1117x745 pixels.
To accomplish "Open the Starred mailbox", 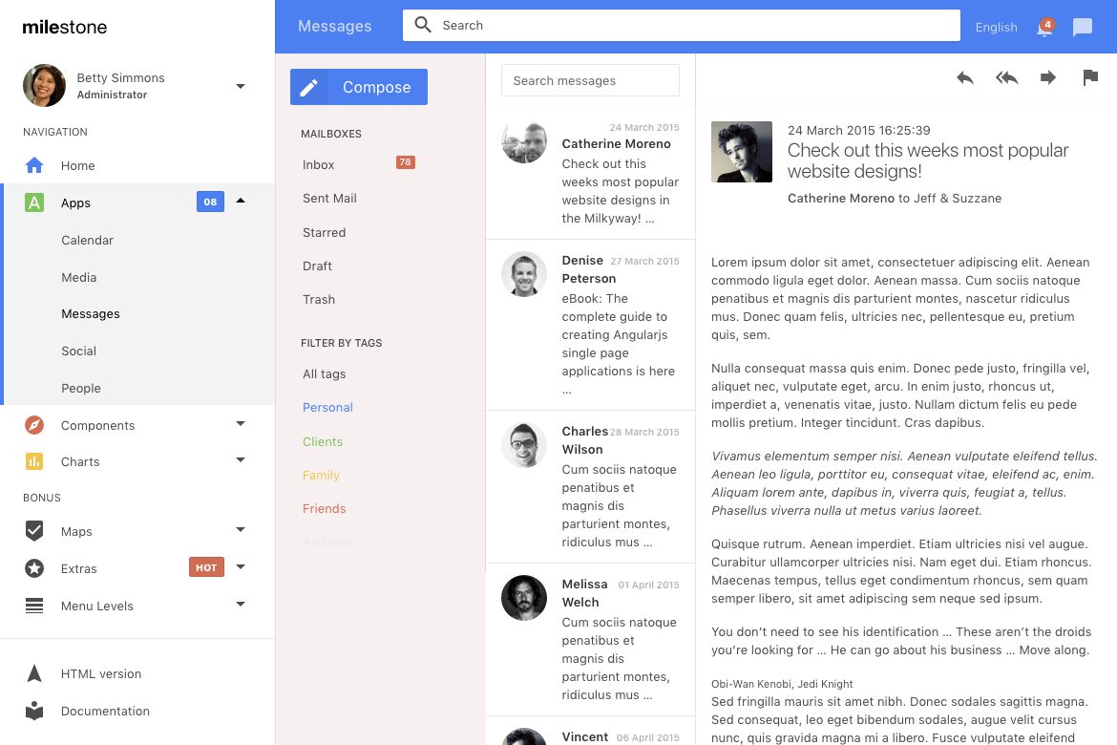I will click(325, 232).
